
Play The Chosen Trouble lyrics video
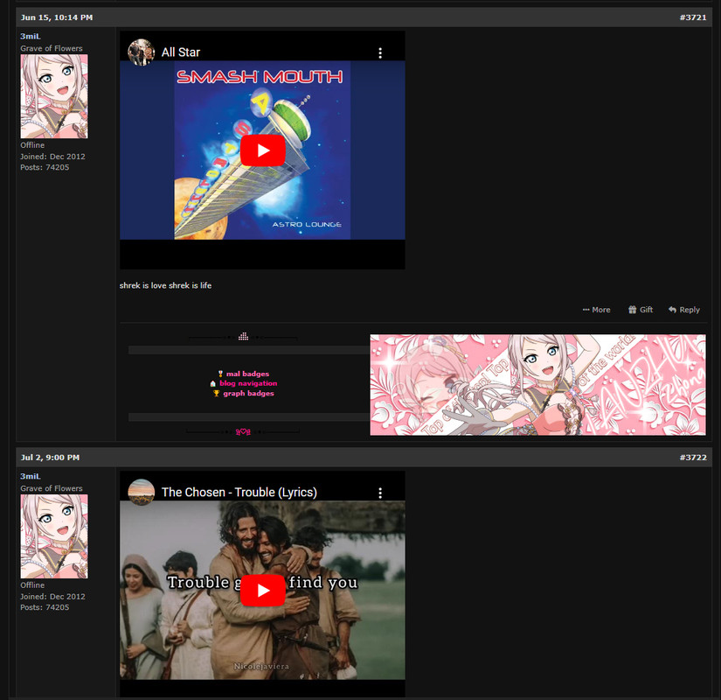pyautogui.click(x=262, y=591)
